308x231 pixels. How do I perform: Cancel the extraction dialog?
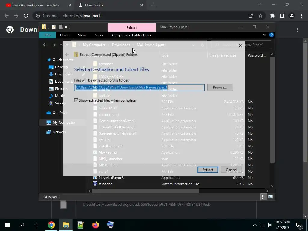pyautogui.click(x=231, y=170)
